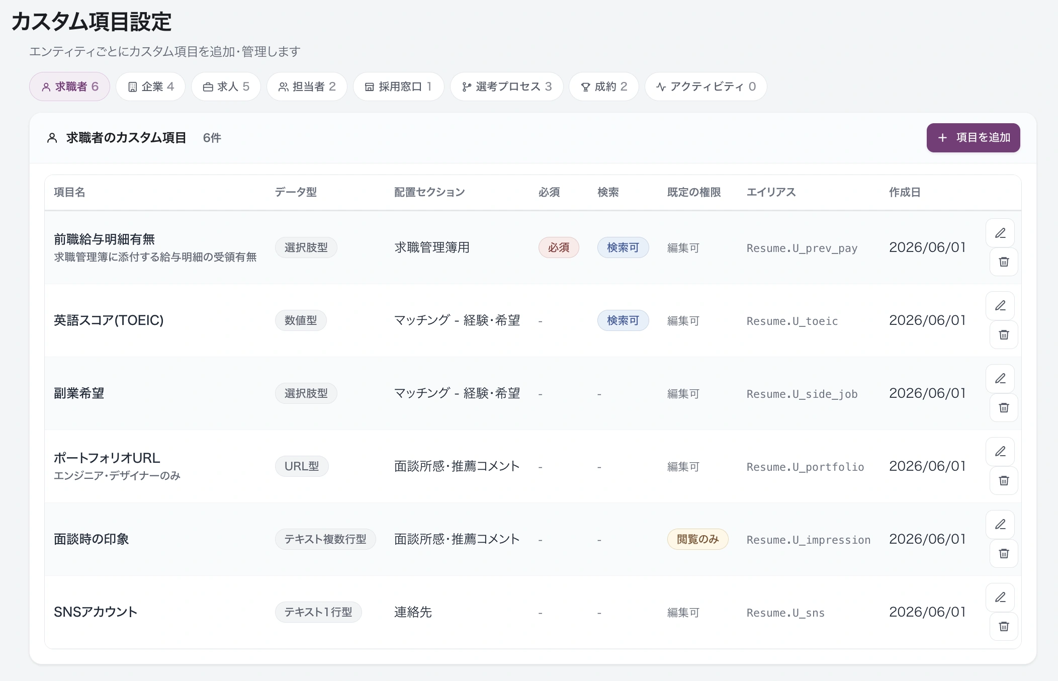Delete ポートフォリオURL via trash icon

pyautogui.click(x=1004, y=480)
